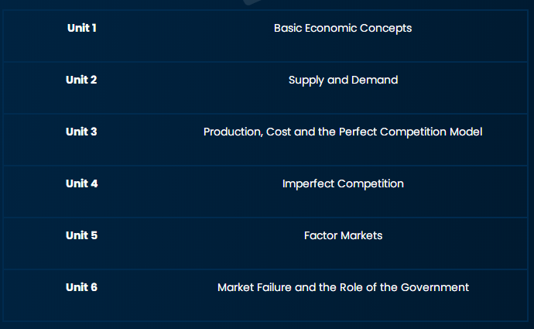Click the Unit 5 label
Screen dimensions: 534x329
(82, 235)
